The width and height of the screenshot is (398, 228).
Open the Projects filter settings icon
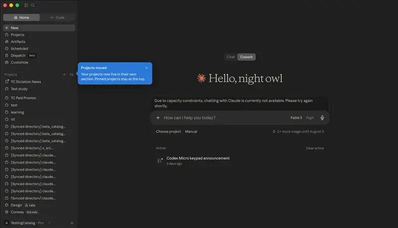tap(72, 75)
